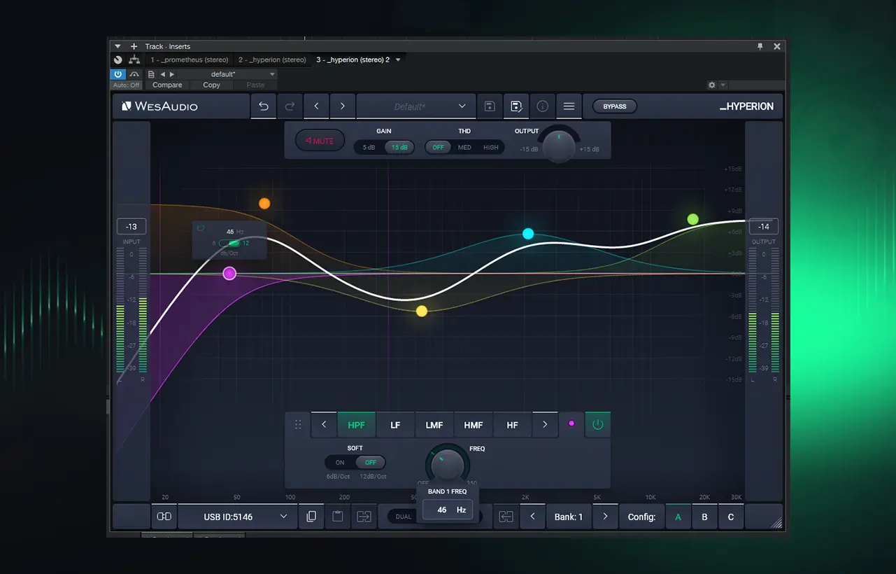Paste settings using the bottom clipboard icon
896x574 pixels.
337,517
